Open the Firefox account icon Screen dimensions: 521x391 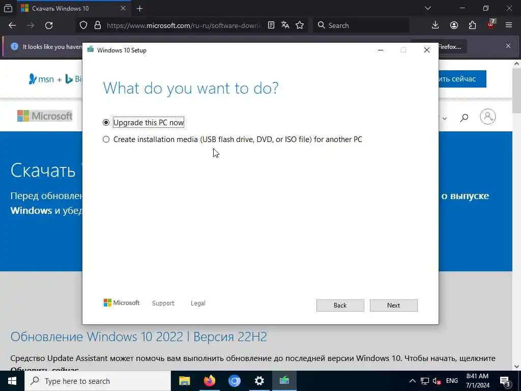click(x=454, y=25)
